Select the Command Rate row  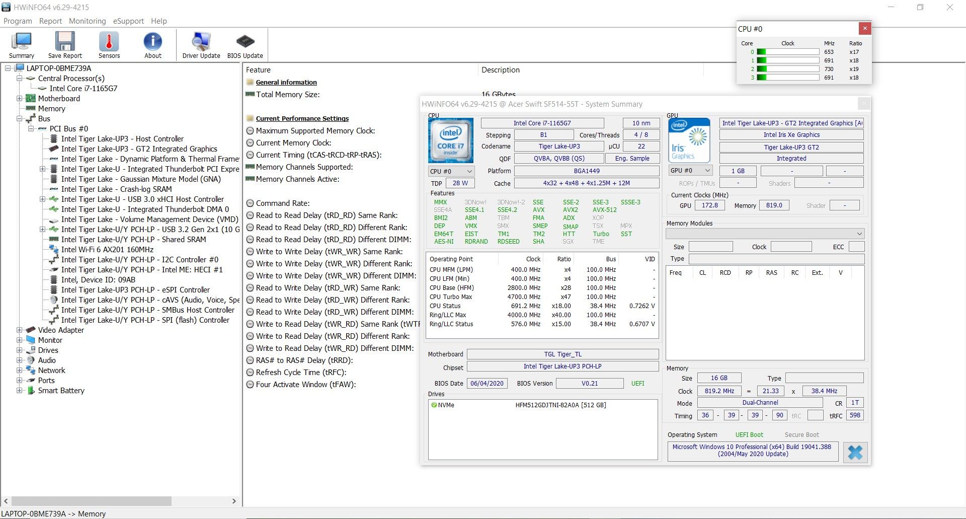coord(283,203)
